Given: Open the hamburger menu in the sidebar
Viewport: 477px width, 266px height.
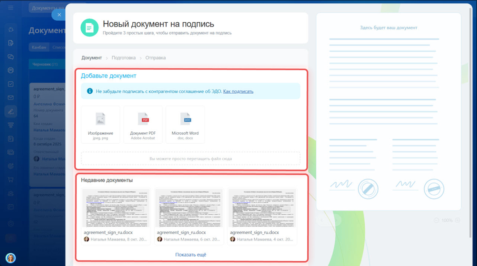Looking at the screenshot, I should pos(11,8).
